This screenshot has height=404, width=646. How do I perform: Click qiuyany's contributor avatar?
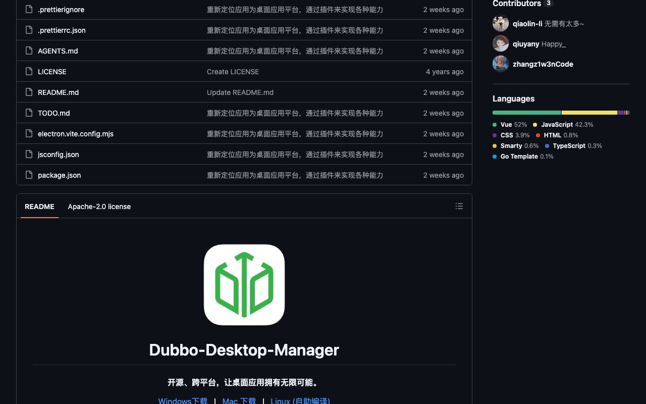pos(501,43)
